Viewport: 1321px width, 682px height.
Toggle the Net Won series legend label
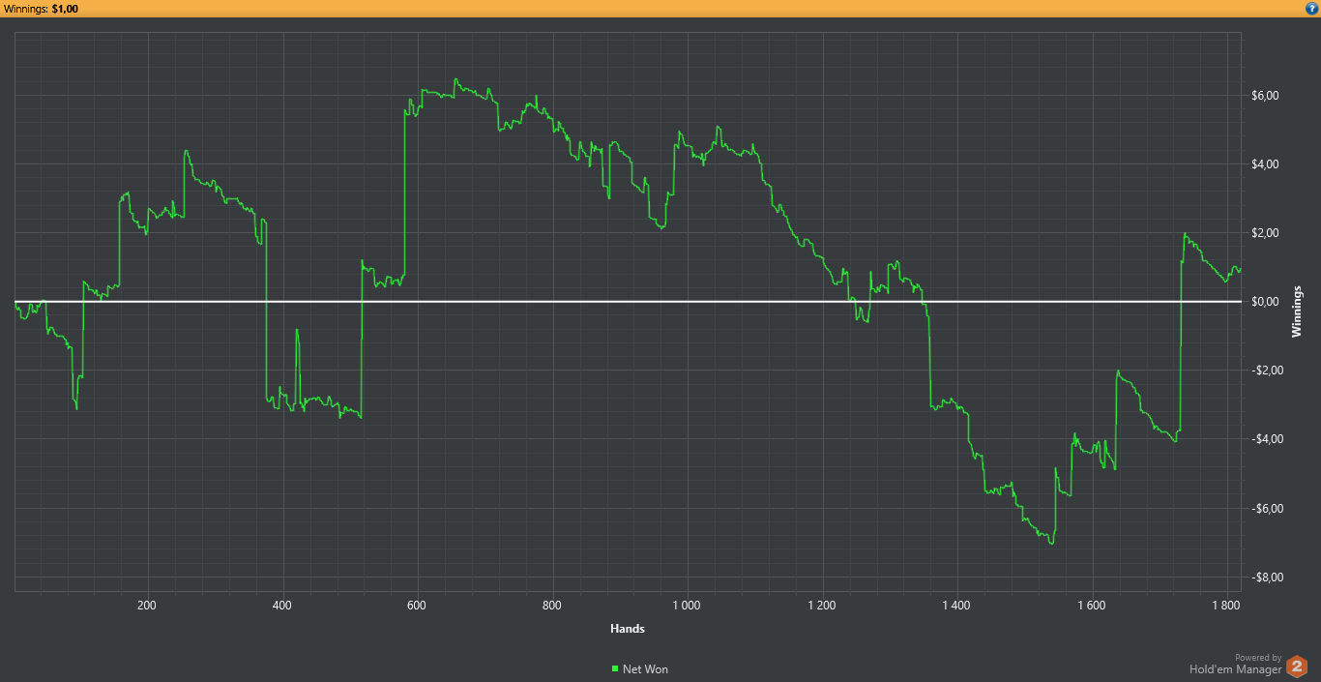[x=645, y=669]
